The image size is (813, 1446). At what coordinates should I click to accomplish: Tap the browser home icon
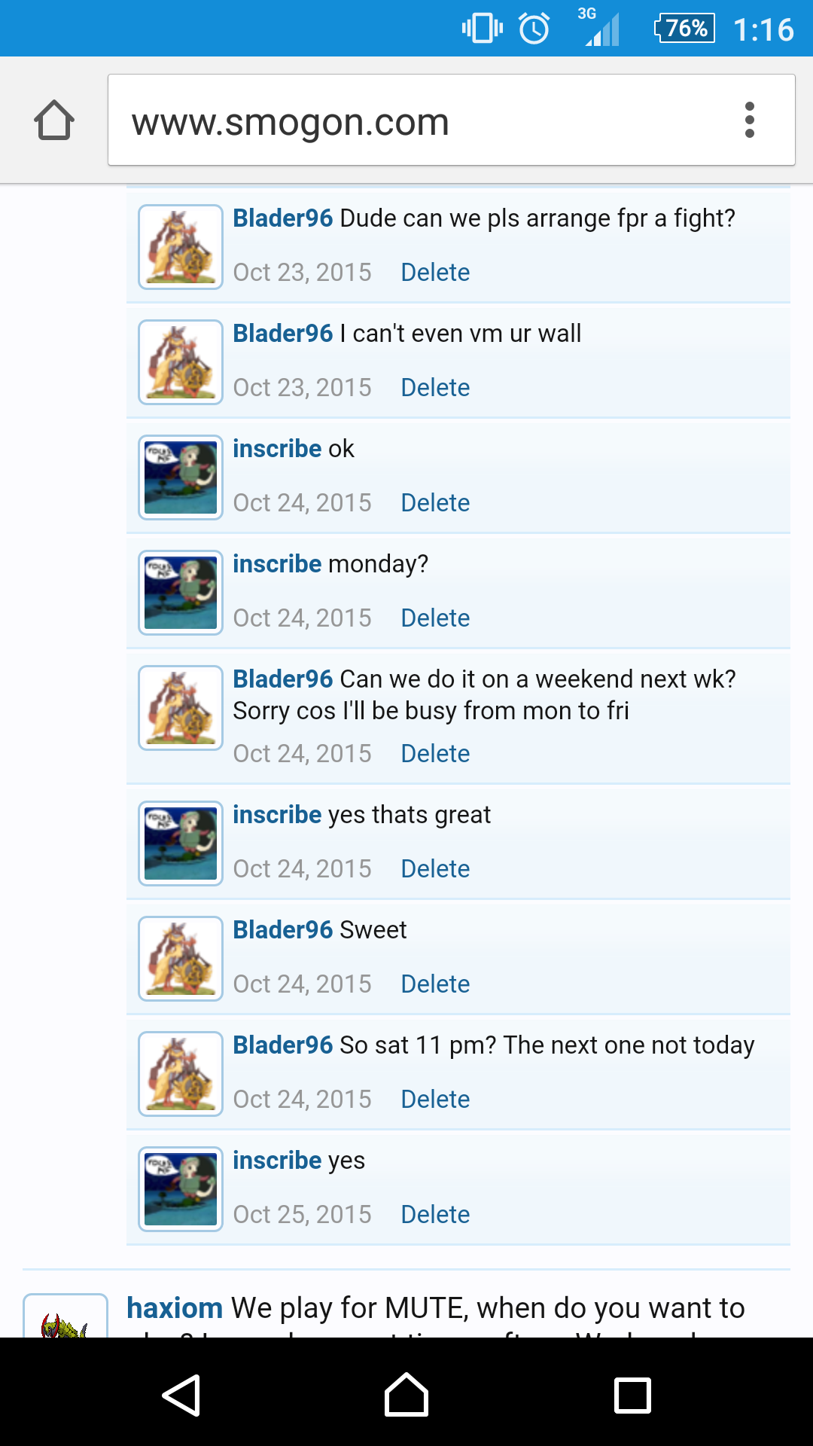point(54,120)
